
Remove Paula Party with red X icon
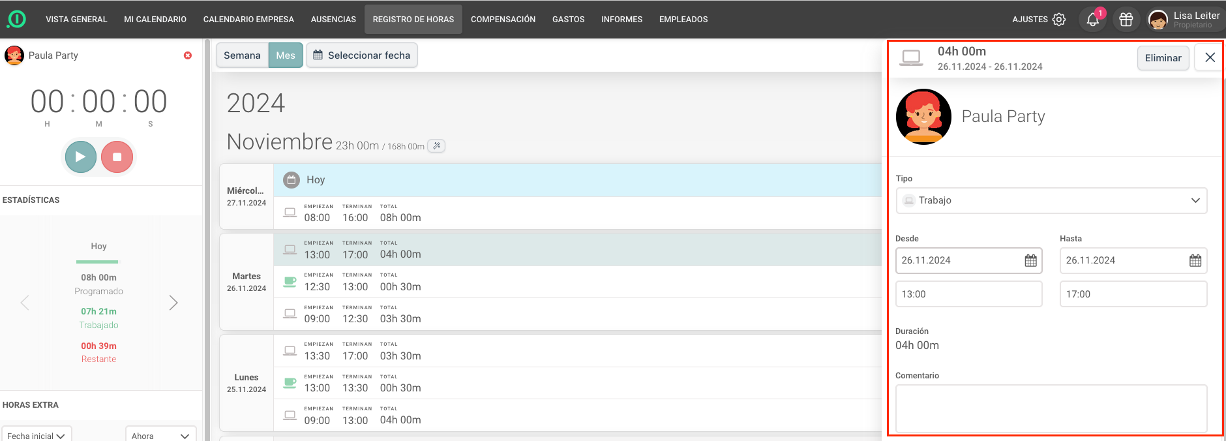(188, 55)
